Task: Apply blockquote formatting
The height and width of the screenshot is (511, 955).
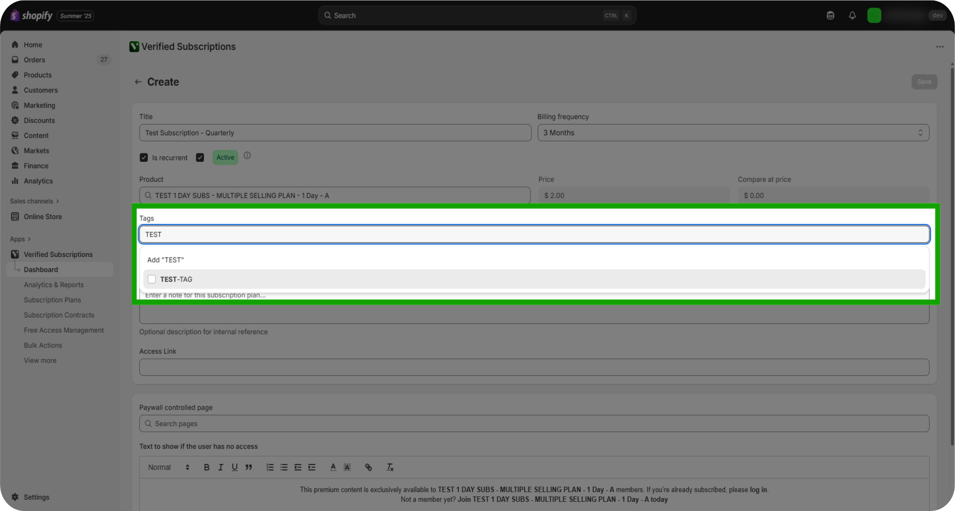Action: 248,467
